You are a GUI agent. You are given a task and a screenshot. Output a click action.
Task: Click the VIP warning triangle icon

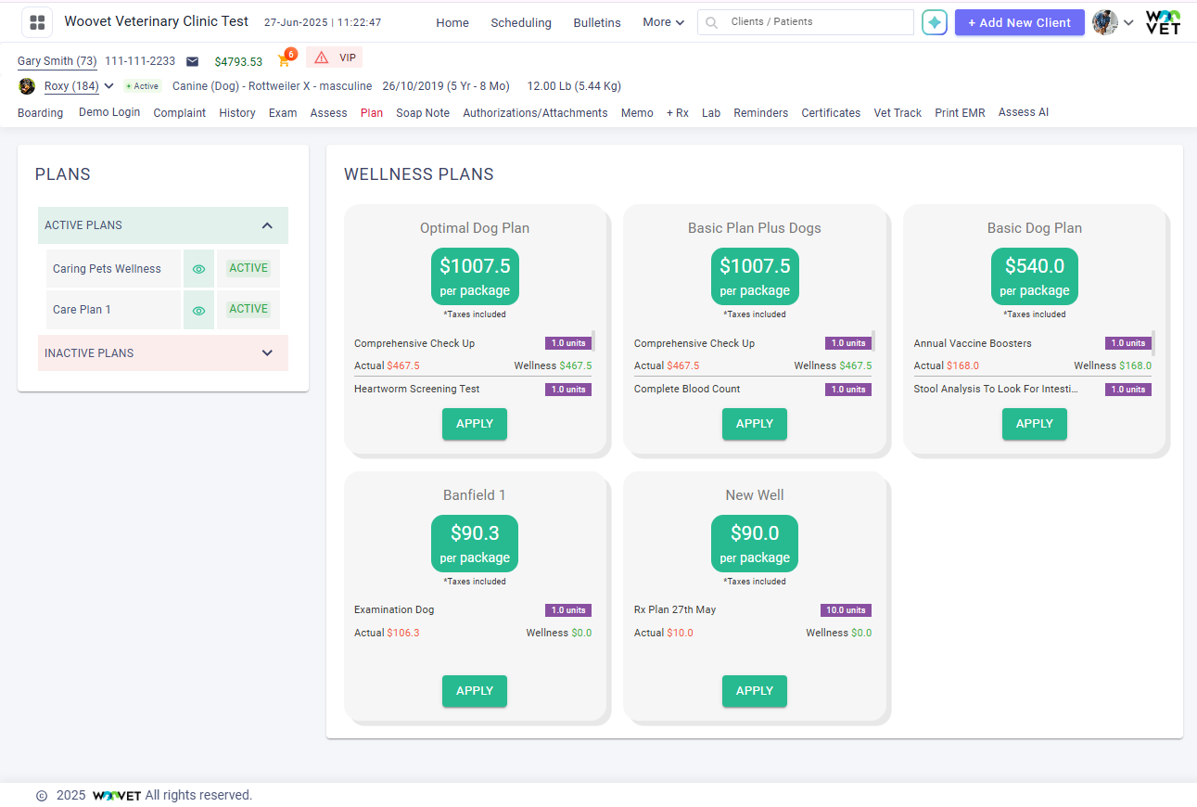[322, 58]
